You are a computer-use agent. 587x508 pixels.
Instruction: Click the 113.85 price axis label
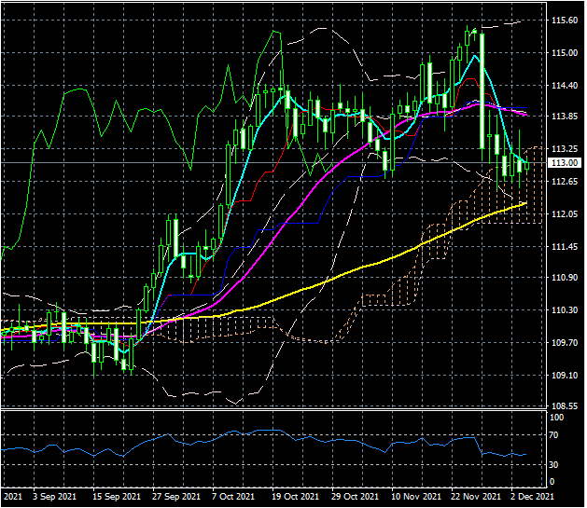coord(565,116)
